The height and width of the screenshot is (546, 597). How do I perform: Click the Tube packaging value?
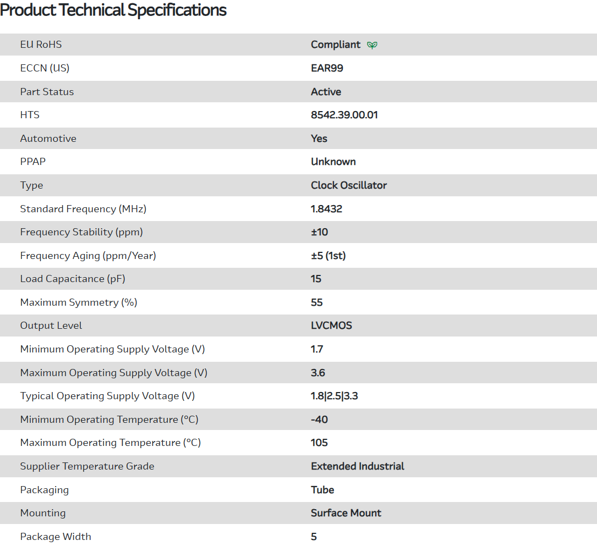pos(322,490)
